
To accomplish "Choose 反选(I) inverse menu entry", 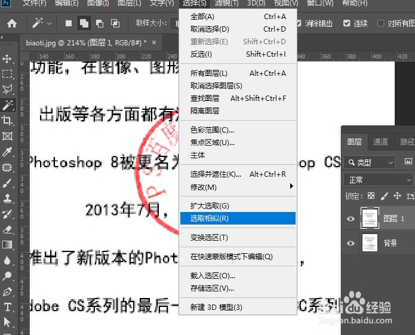I will [x=238, y=54].
